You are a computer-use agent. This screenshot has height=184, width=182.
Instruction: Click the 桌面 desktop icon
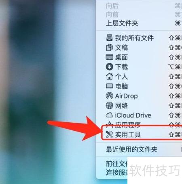point(109,57)
